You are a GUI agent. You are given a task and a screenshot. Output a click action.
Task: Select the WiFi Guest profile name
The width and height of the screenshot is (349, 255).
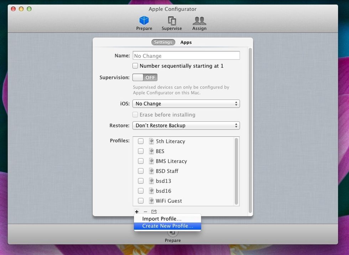pos(169,201)
